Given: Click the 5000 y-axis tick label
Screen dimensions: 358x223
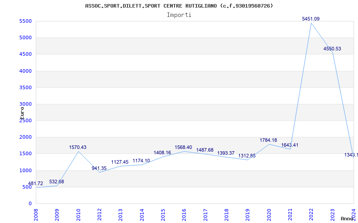Looking at the screenshot, I should tap(26, 38).
